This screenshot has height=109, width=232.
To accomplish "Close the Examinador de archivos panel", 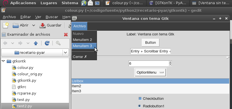I will tap(66, 35).
